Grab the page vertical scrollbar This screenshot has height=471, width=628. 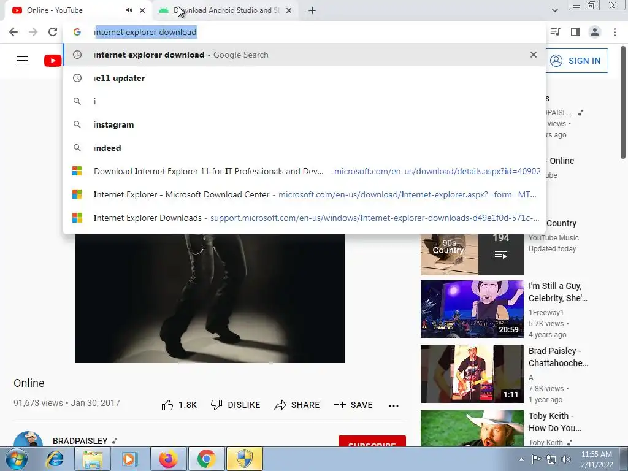click(x=623, y=102)
